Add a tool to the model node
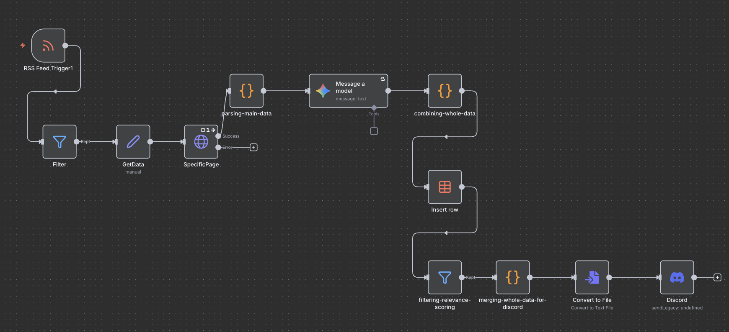 pos(374,131)
